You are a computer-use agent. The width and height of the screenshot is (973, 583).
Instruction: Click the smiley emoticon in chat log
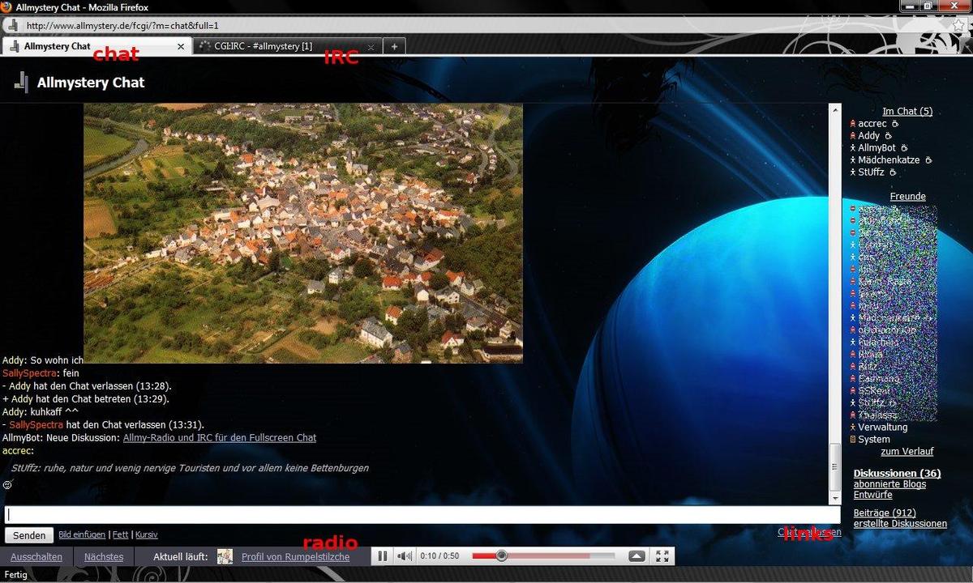7,484
